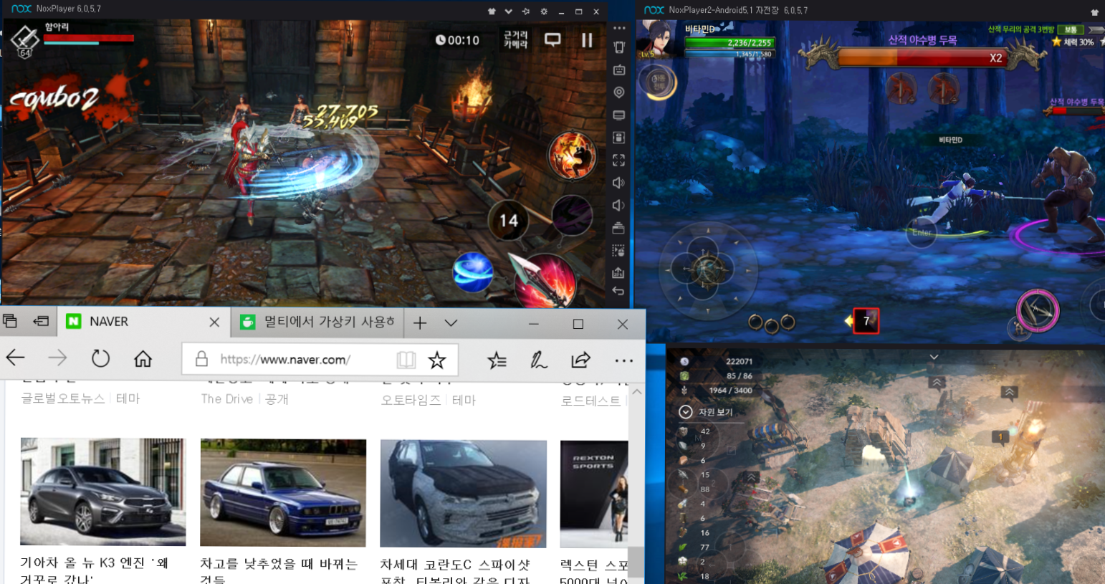Toggle fullscreen mode in Nox sidebar
The width and height of the screenshot is (1105, 584).
tap(619, 160)
